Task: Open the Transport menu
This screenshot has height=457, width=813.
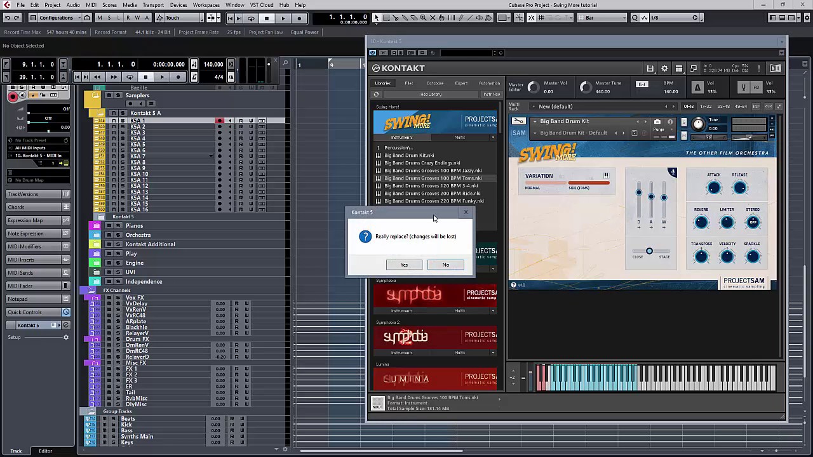Action: [153, 5]
